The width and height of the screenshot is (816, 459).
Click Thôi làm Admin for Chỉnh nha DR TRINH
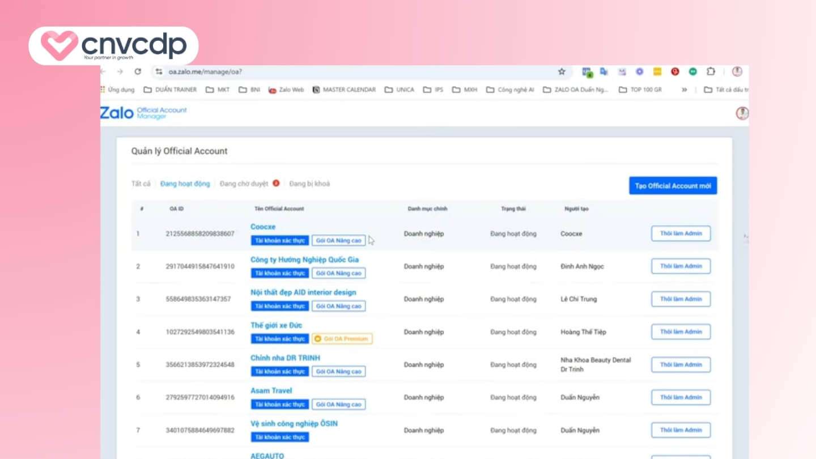click(681, 364)
